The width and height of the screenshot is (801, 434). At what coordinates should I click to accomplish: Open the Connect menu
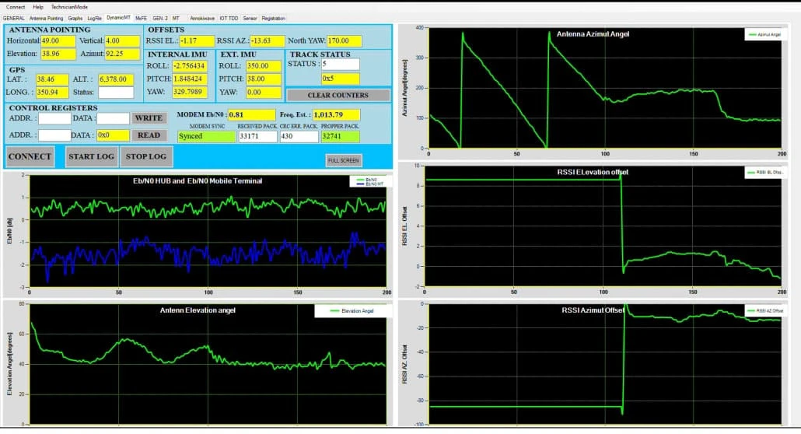click(x=16, y=6)
